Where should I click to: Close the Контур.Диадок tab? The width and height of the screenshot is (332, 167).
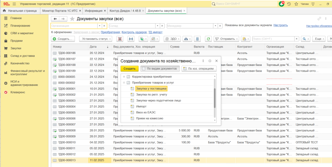pyautogui.click(x=143, y=11)
